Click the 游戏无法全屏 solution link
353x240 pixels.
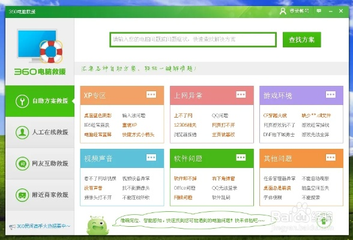(x=315, y=135)
